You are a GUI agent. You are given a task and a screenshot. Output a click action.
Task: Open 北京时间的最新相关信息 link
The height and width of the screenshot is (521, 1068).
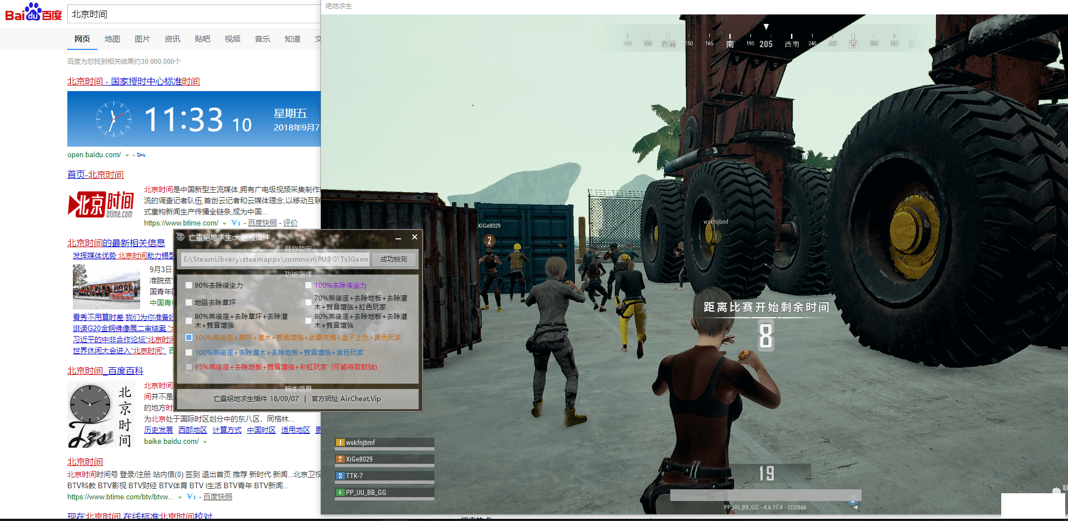[x=116, y=243]
